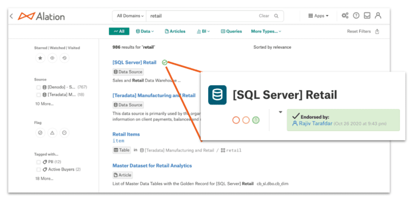Filter by Starred star icon
The width and height of the screenshot is (414, 207).
[40, 58]
